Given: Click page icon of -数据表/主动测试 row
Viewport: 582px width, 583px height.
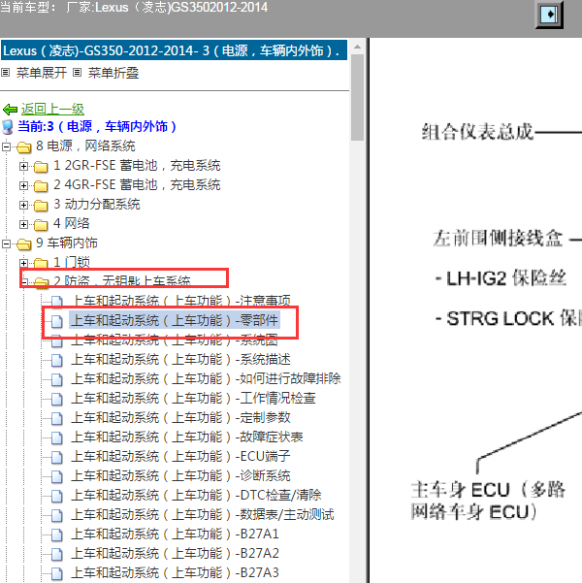Looking at the screenshot, I should 57,515.
